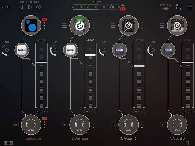The image size is (195, 146).
Task: Click the +2.6 dB gain readout
Action: coord(90,40)
